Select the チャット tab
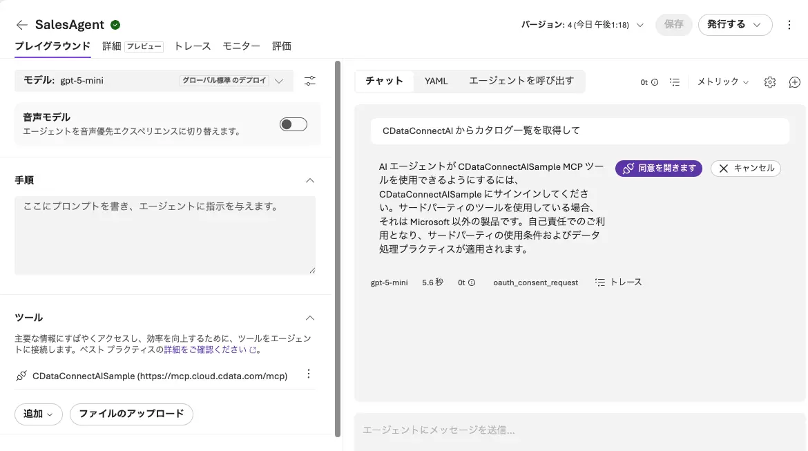 click(x=385, y=81)
